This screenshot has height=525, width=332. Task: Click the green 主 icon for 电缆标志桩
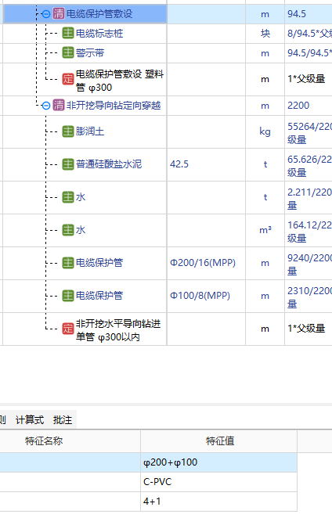pyautogui.click(x=68, y=33)
